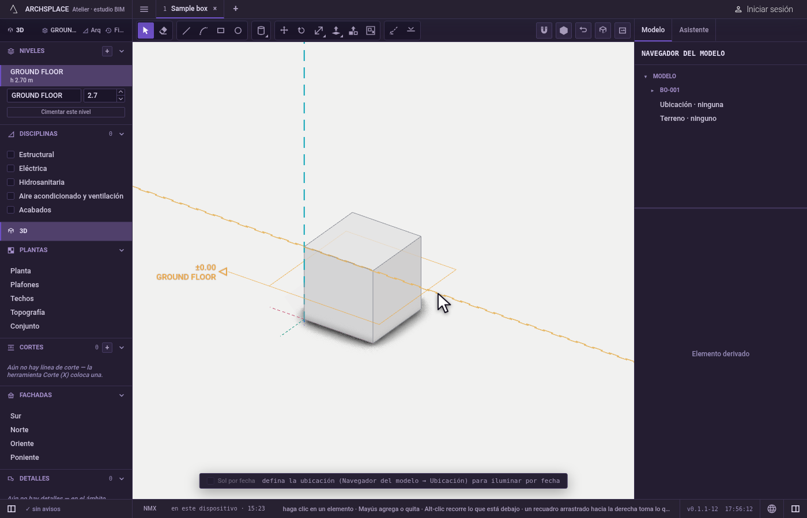Expand the BO-001 tree node
The height and width of the screenshot is (518, 807).
coord(652,90)
